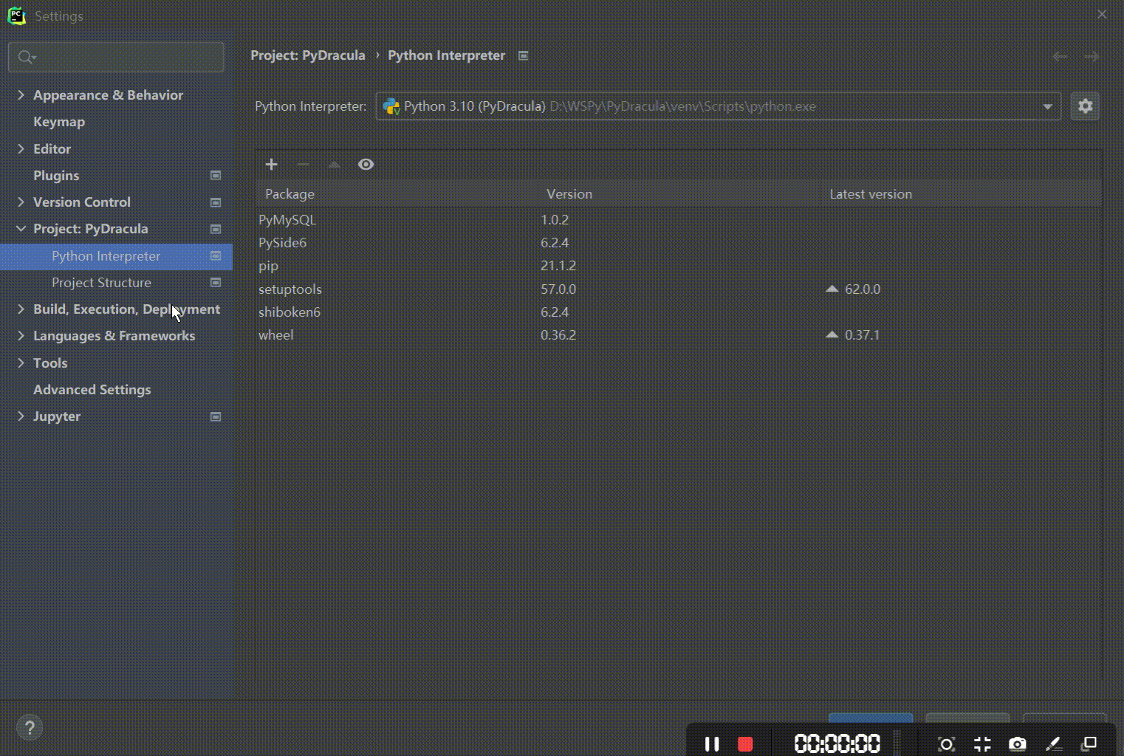Click pip version 21.1.2
Image resolution: width=1124 pixels, height=756 pixels.
tap(558, 266)
